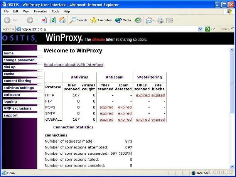Select 'antivirus settings' in sidebar
Screen dimensions: 236x177
[x=19, y=88]
